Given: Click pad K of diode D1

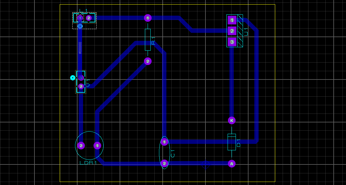Looking at the screenshot, I should 232,121.
